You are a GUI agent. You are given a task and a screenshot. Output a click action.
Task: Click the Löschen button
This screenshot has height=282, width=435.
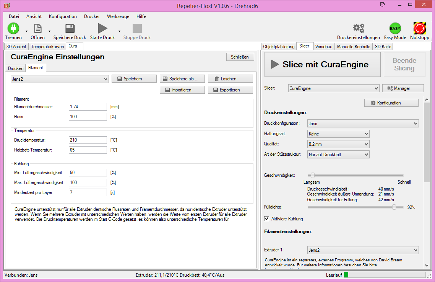pyautogui.click(x=230, y=78)
